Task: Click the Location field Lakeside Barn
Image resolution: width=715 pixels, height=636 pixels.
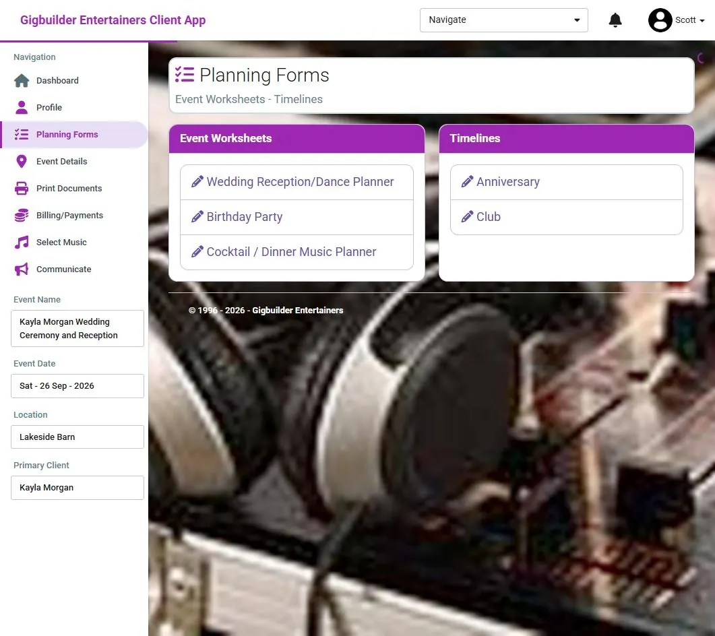Action: pyautogui.click(x=77, y=437)
